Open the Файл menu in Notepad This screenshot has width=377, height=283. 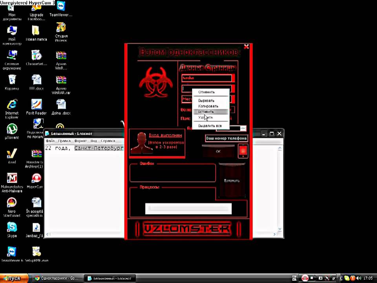(x=50, y=141)
